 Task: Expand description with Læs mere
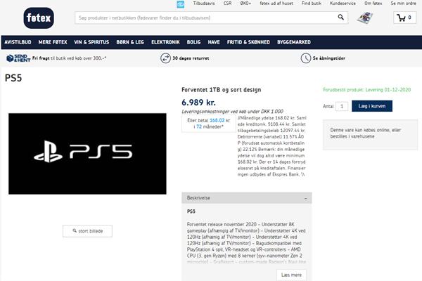[291, 275]
